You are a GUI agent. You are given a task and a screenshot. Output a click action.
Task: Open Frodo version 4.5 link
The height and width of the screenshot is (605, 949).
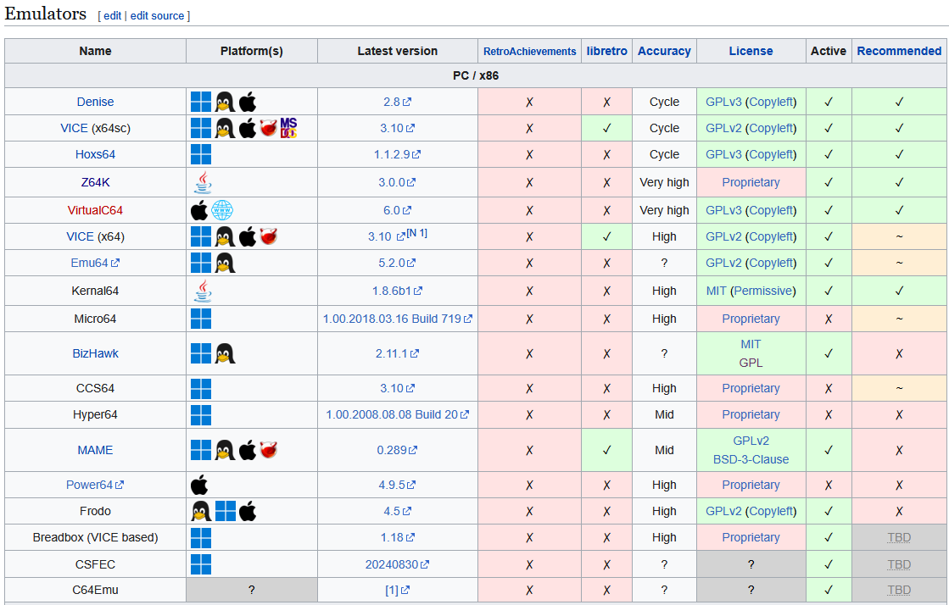(x=397, y=511)
